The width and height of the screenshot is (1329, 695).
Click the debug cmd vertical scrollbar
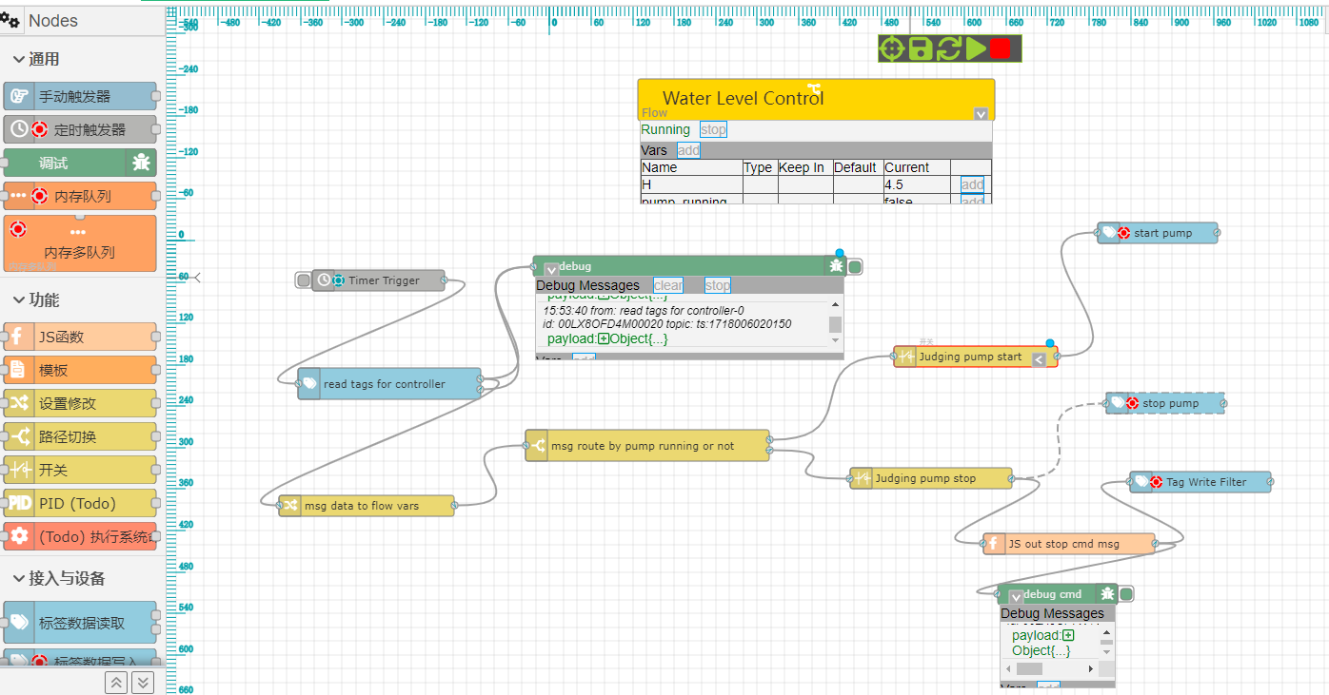pos(1106,643)
